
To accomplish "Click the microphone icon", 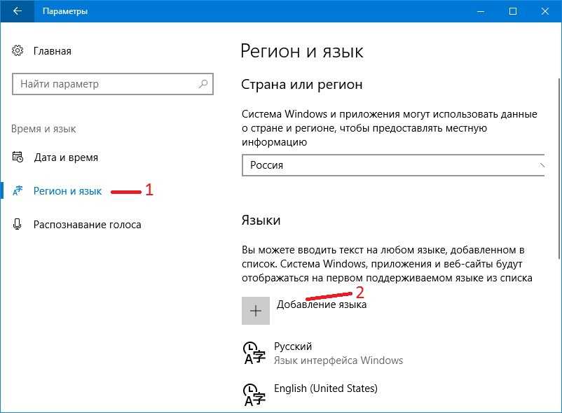I will 18,225.
